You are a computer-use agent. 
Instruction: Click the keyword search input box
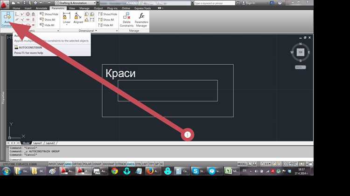point(214,3)
